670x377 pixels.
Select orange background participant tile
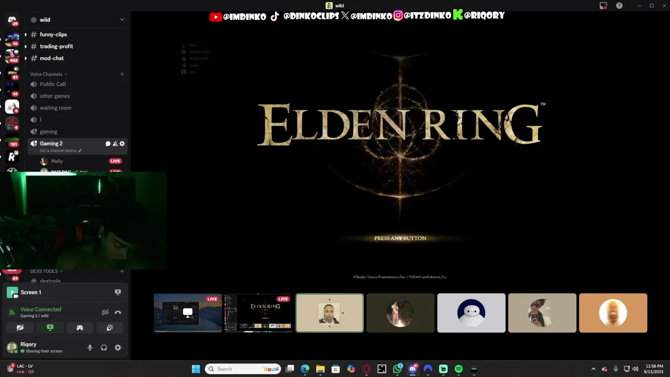(x=613, y=313)
